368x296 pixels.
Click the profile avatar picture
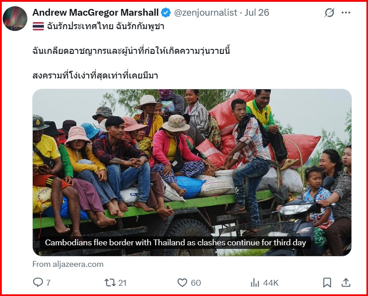pyautogui.click(x=15, y=18)
